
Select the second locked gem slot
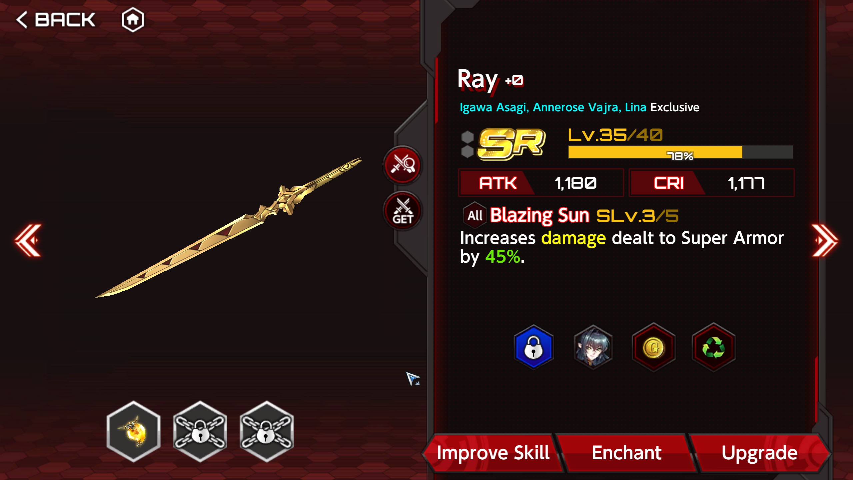point(200,432)
